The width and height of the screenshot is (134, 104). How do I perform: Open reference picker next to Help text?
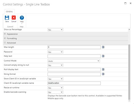click(103, 56)
